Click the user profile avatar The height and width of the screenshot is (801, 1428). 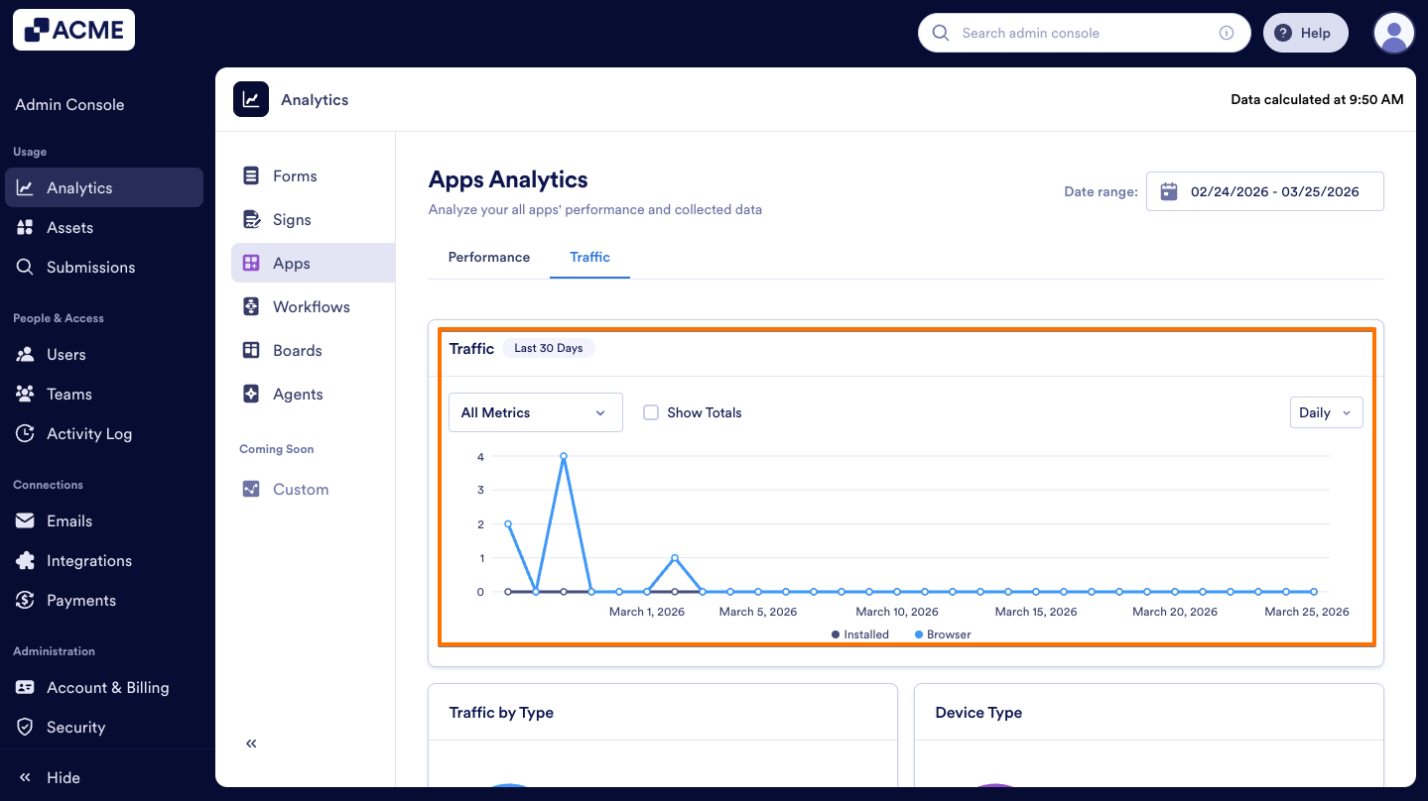click(x=1393, y=32)
